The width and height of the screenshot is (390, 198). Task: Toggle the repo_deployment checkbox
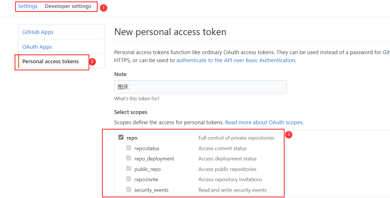(x=129, y=158)
